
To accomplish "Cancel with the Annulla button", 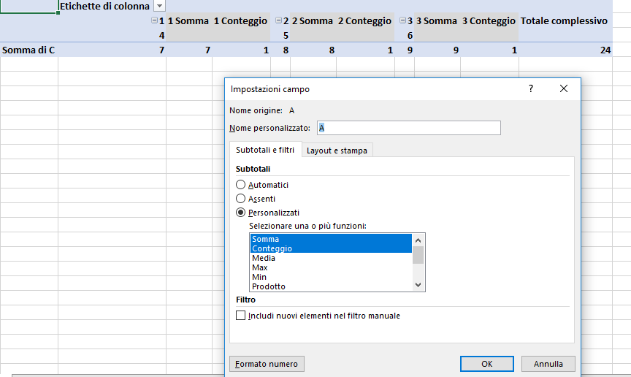I will 548,364.
